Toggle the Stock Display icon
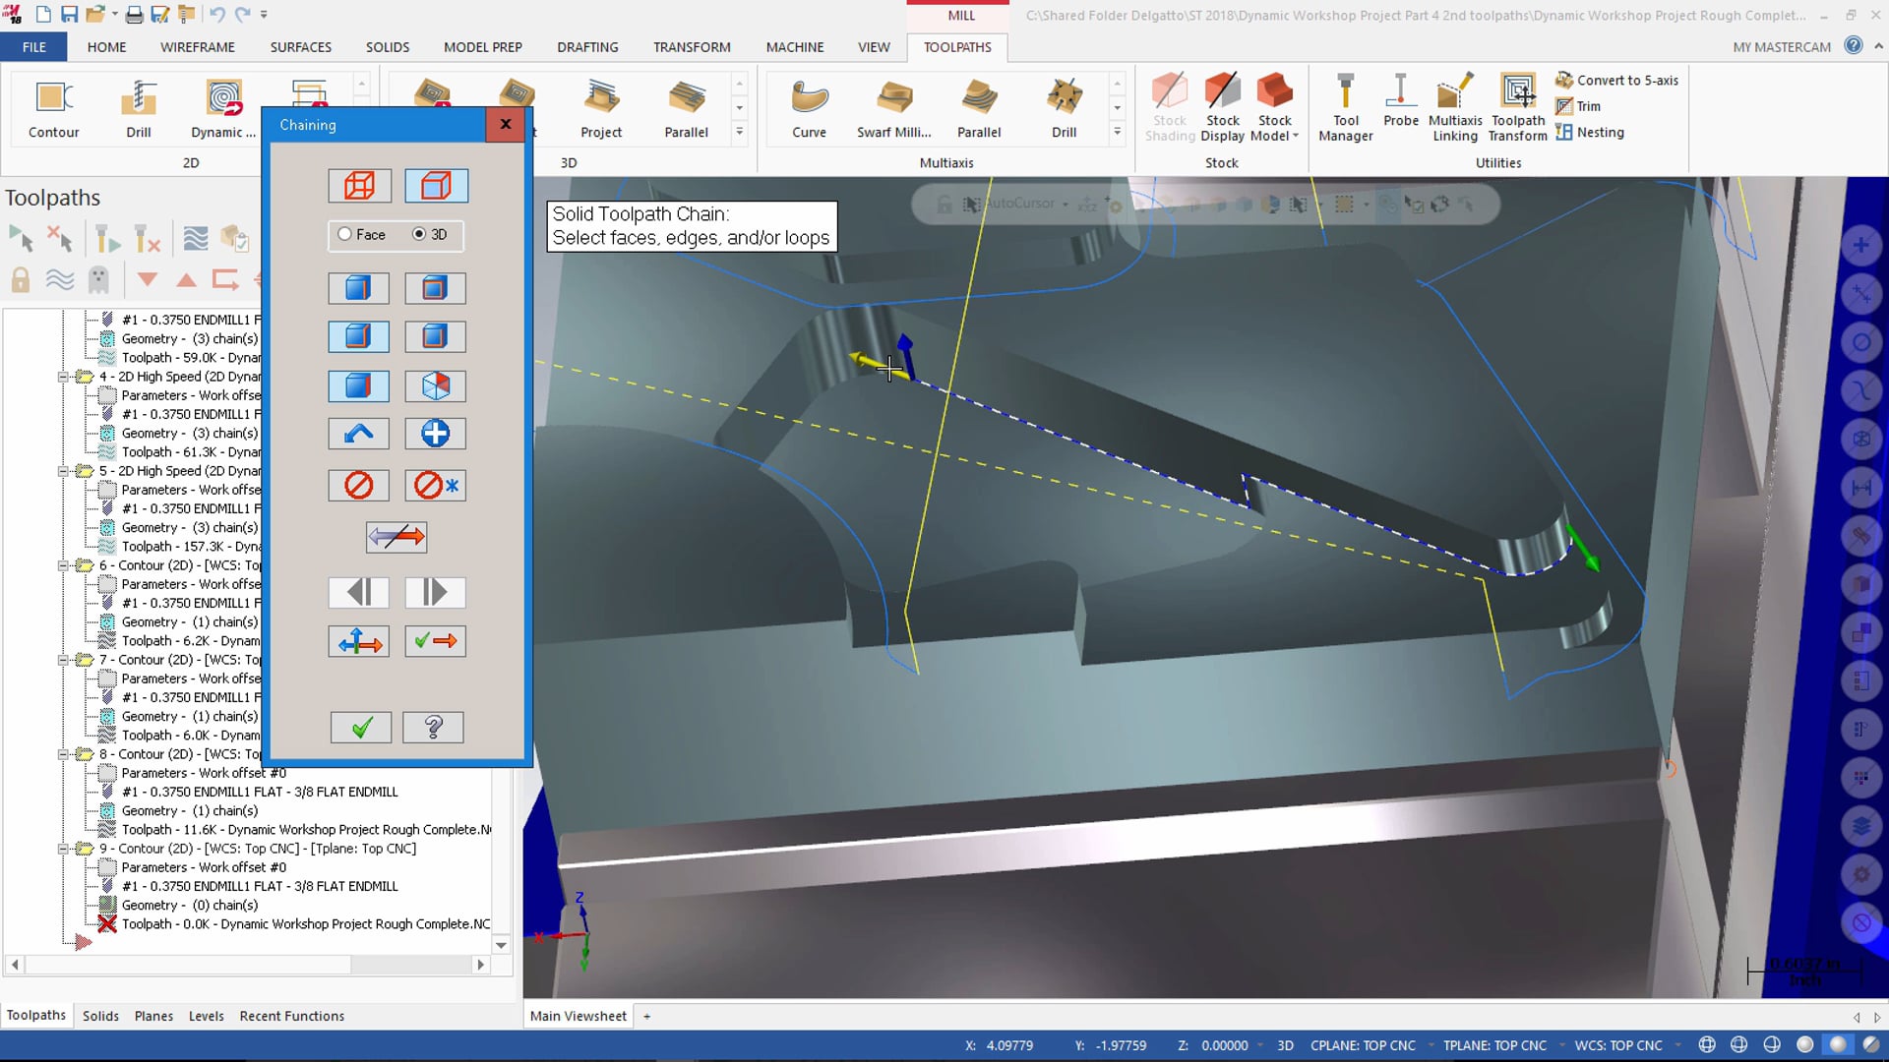The image size is (1889, 1062). [x=1223, y=108]
